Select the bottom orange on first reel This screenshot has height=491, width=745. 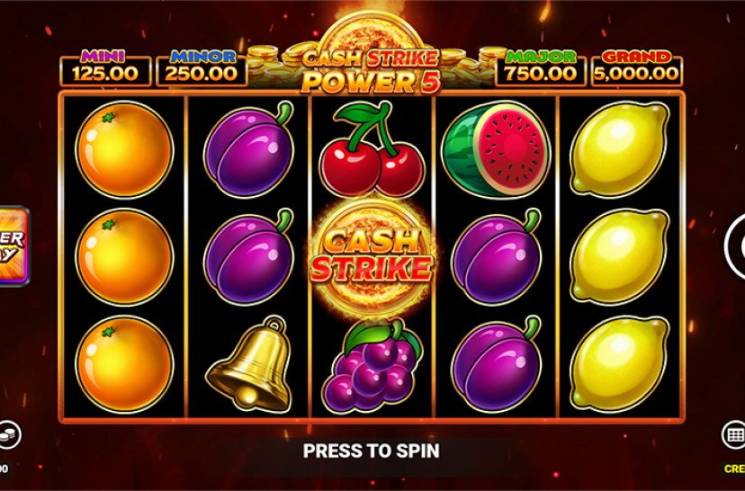tap(124, 365)
